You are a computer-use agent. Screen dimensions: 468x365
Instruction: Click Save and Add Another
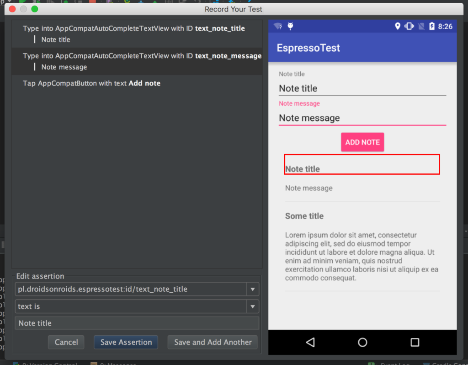(213, 342)
